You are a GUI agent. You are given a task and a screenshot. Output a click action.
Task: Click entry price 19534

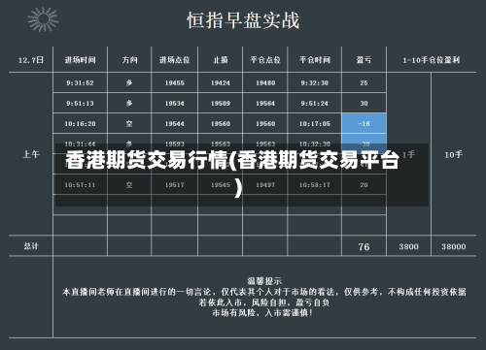175,104
